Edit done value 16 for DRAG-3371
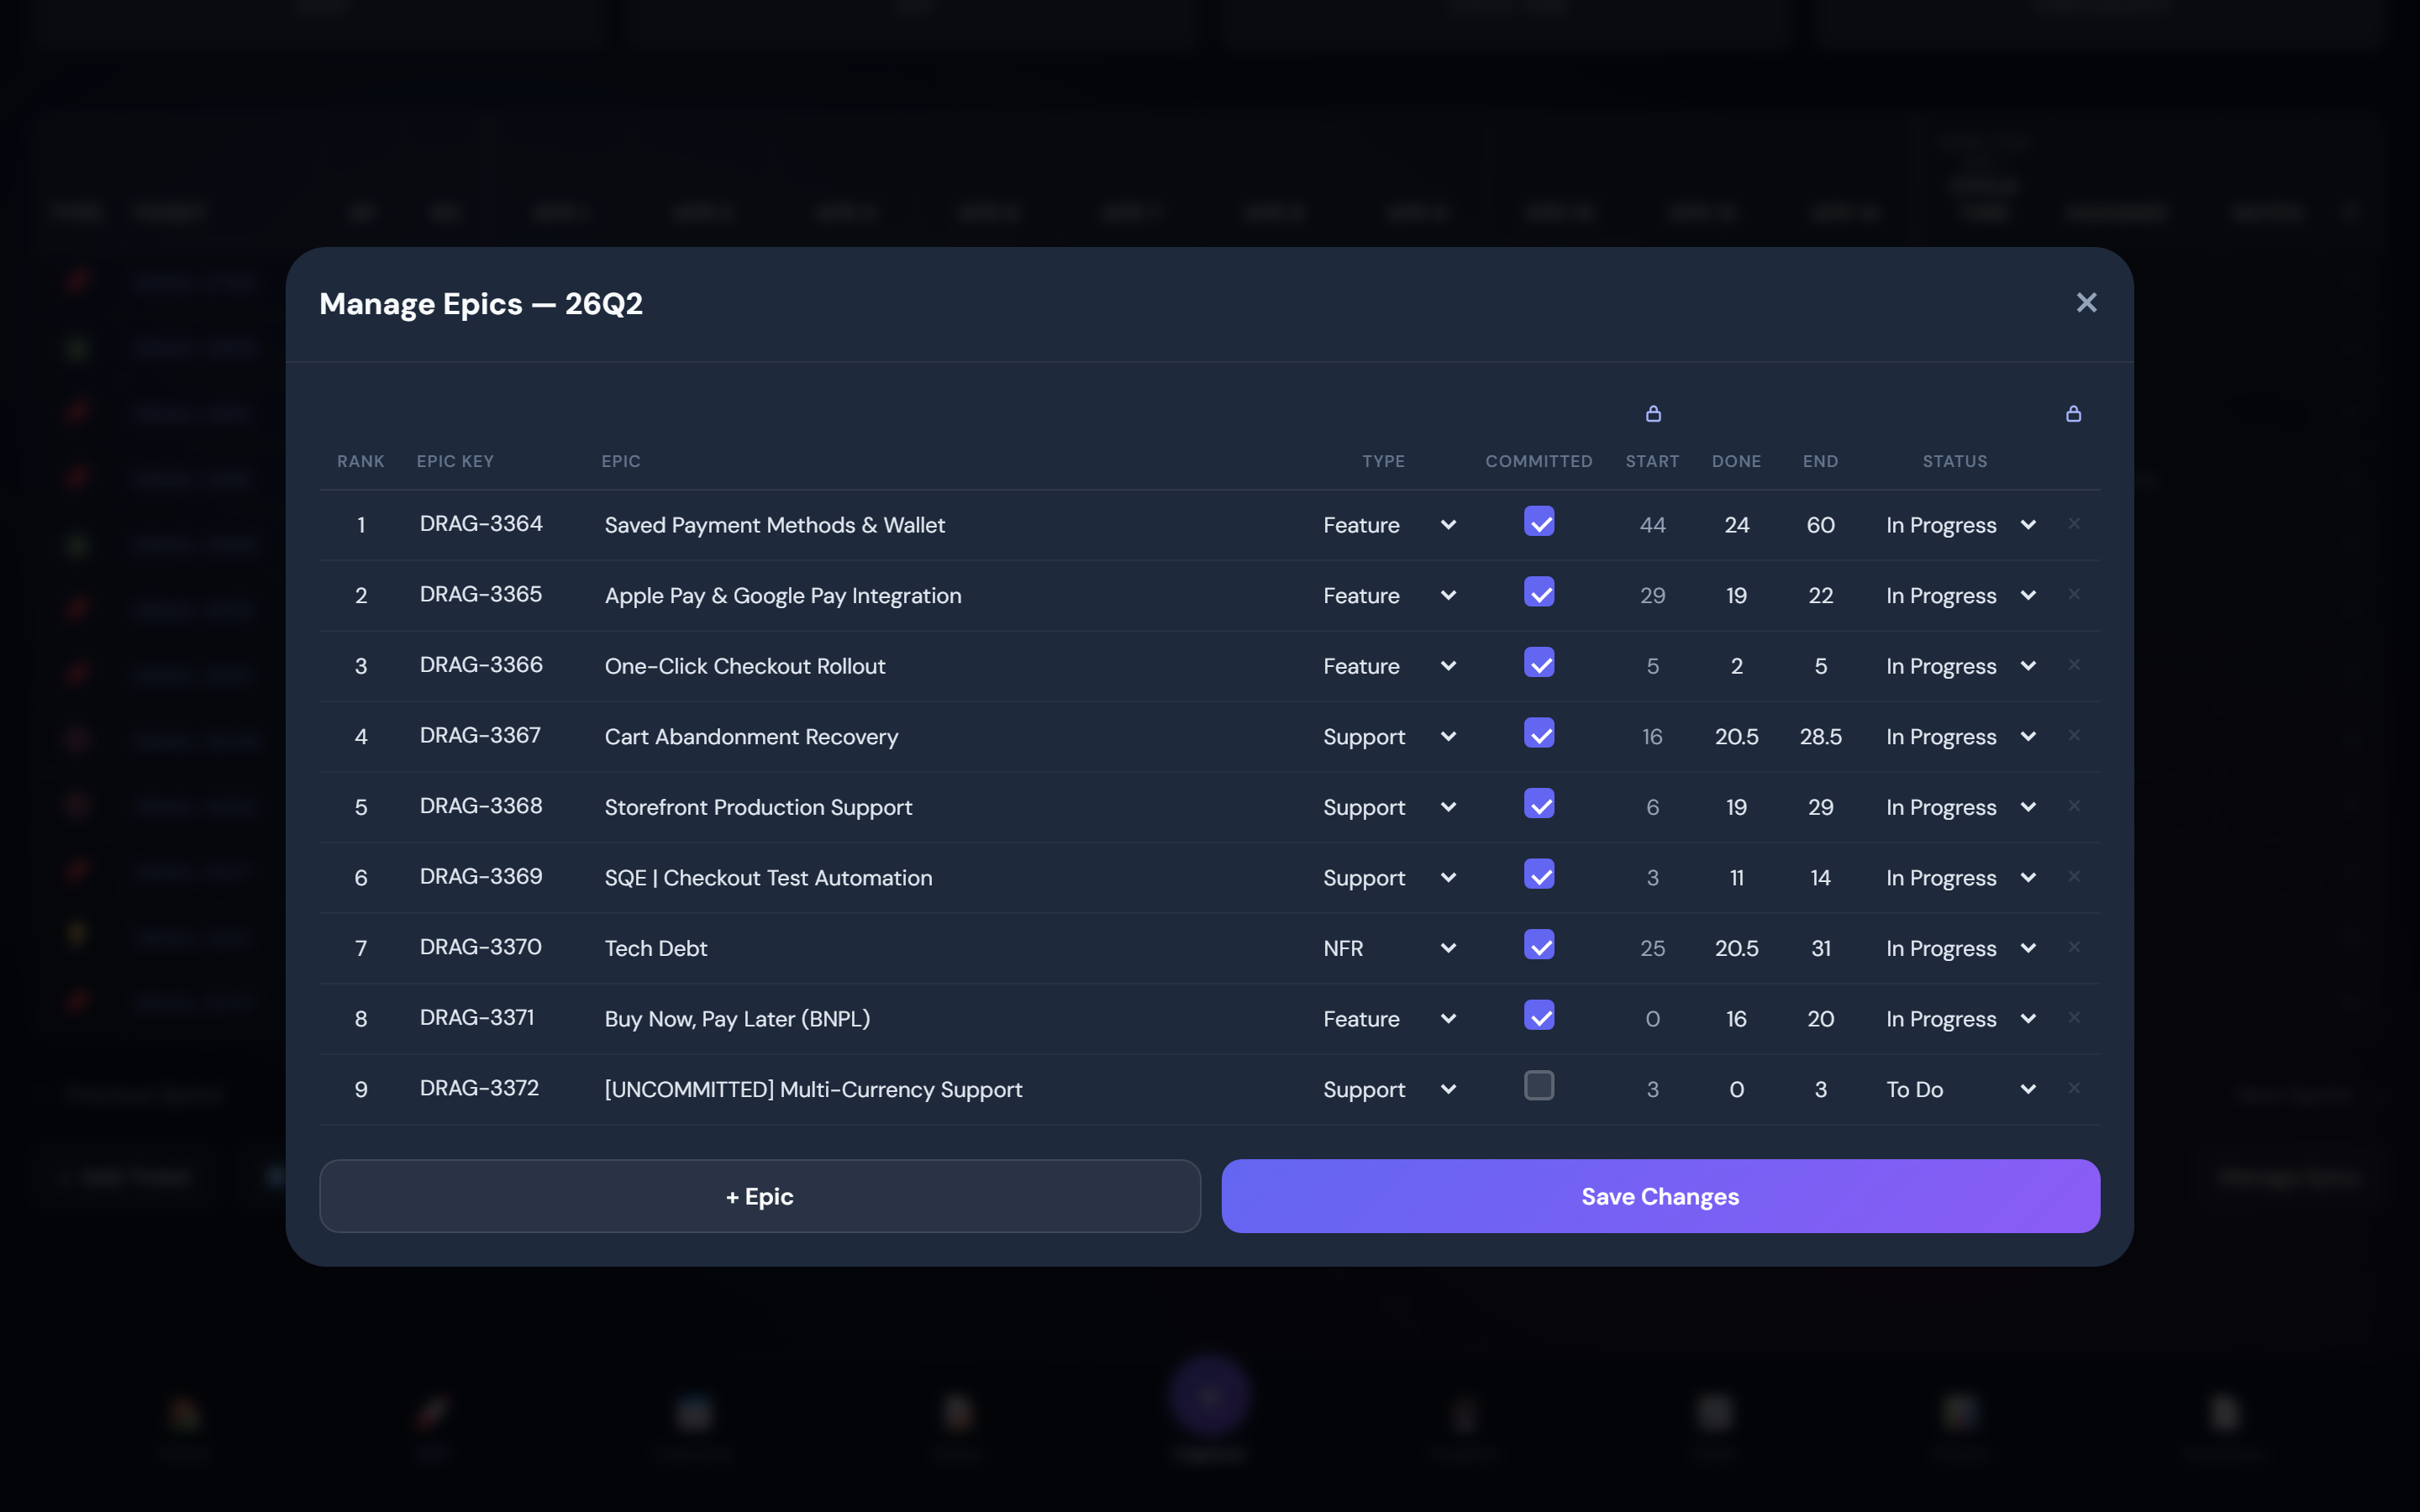The height and width of the screenshot is (1512, 2420). (1736, 1019)
